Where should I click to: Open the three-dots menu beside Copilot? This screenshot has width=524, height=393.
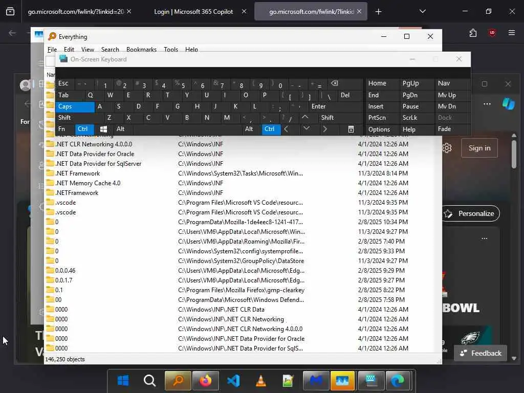(x=487, y=104)
